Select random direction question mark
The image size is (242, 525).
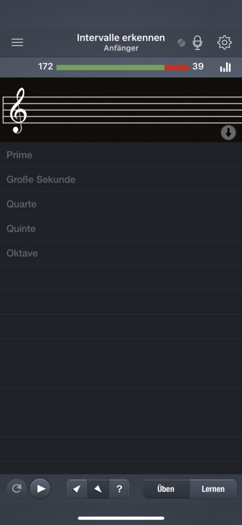click(x=119, y=489)
